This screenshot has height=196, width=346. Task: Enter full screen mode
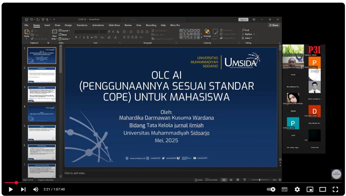point(335,189)
